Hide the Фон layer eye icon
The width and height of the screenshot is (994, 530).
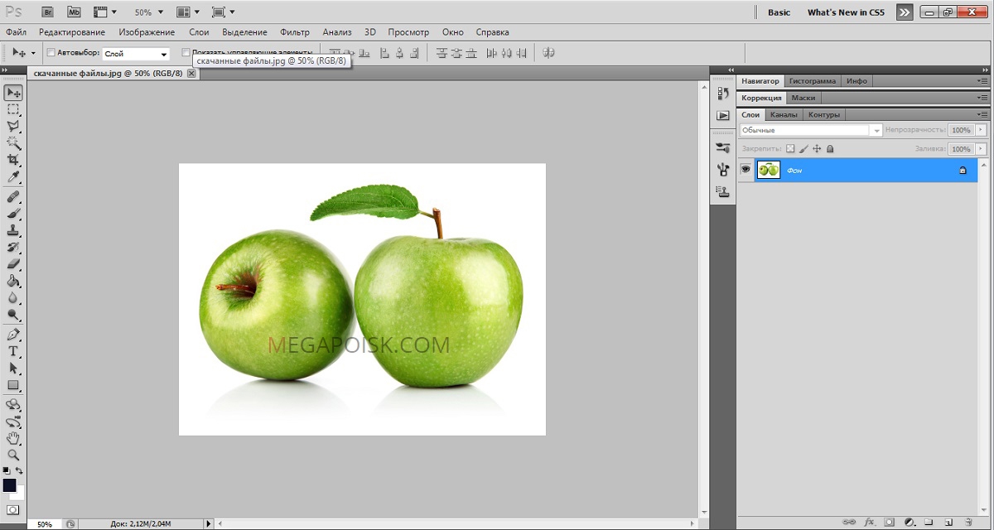(745, 169)
